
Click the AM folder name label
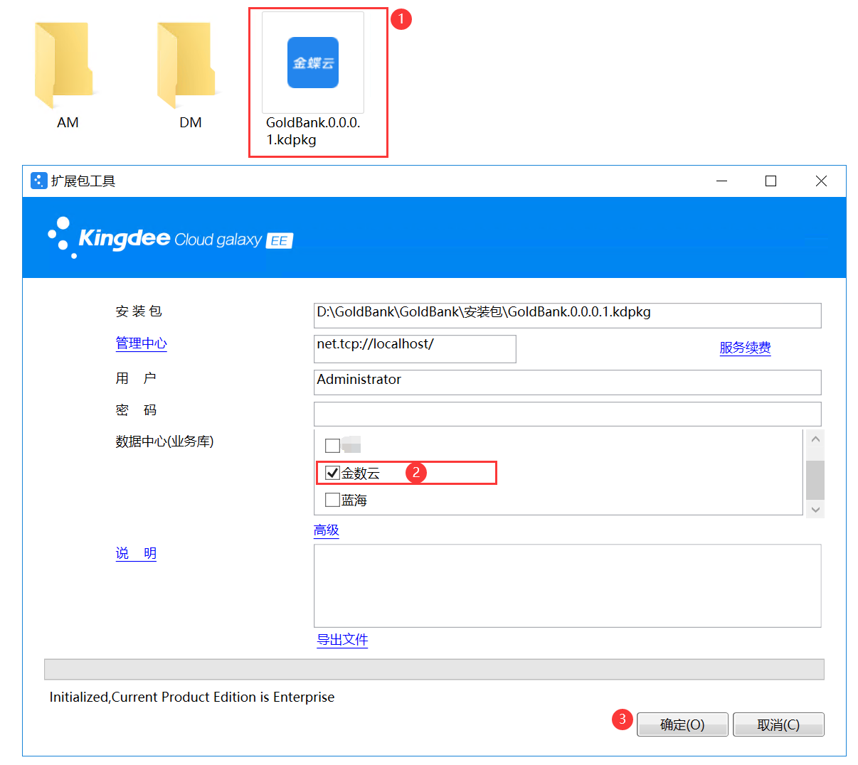tap(68, 122)
